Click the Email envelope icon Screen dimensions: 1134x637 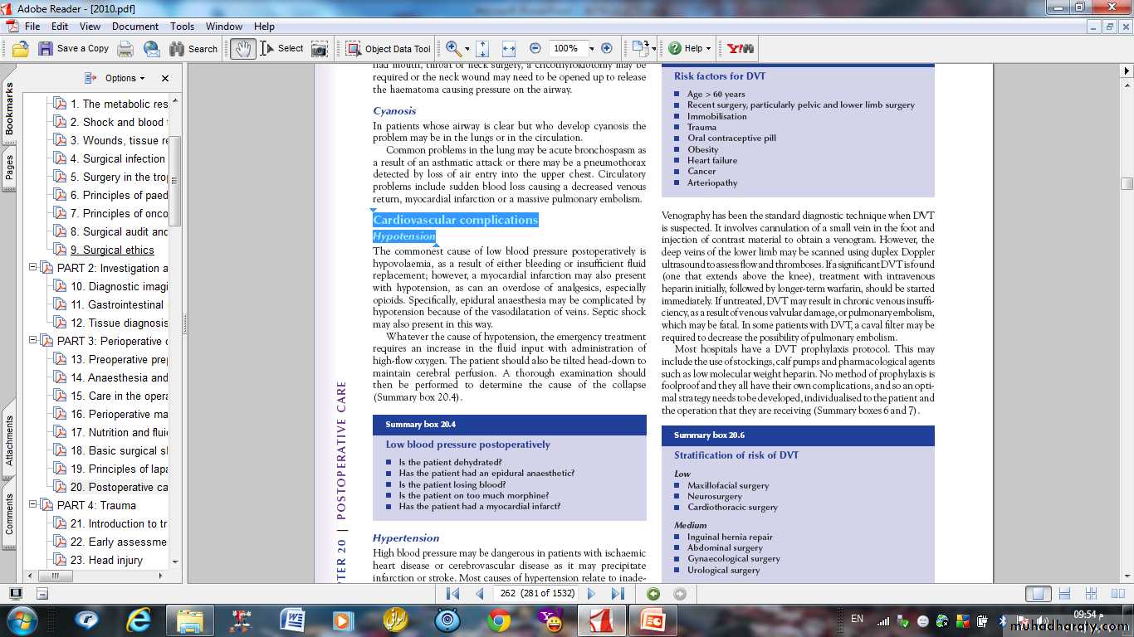point(151,49)
